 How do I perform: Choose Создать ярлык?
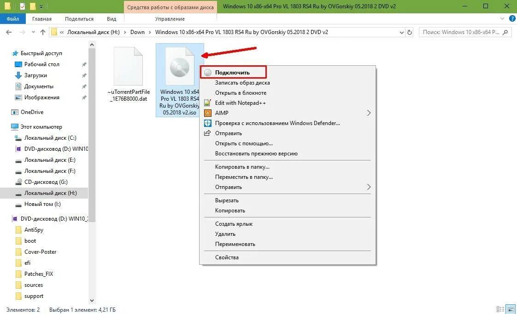point(234,224)
